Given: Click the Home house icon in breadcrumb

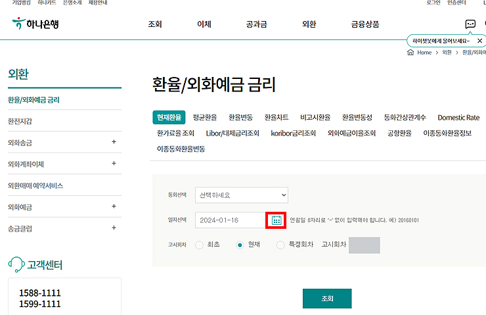Looking at the screenshot, I should (x=410, y=52).
